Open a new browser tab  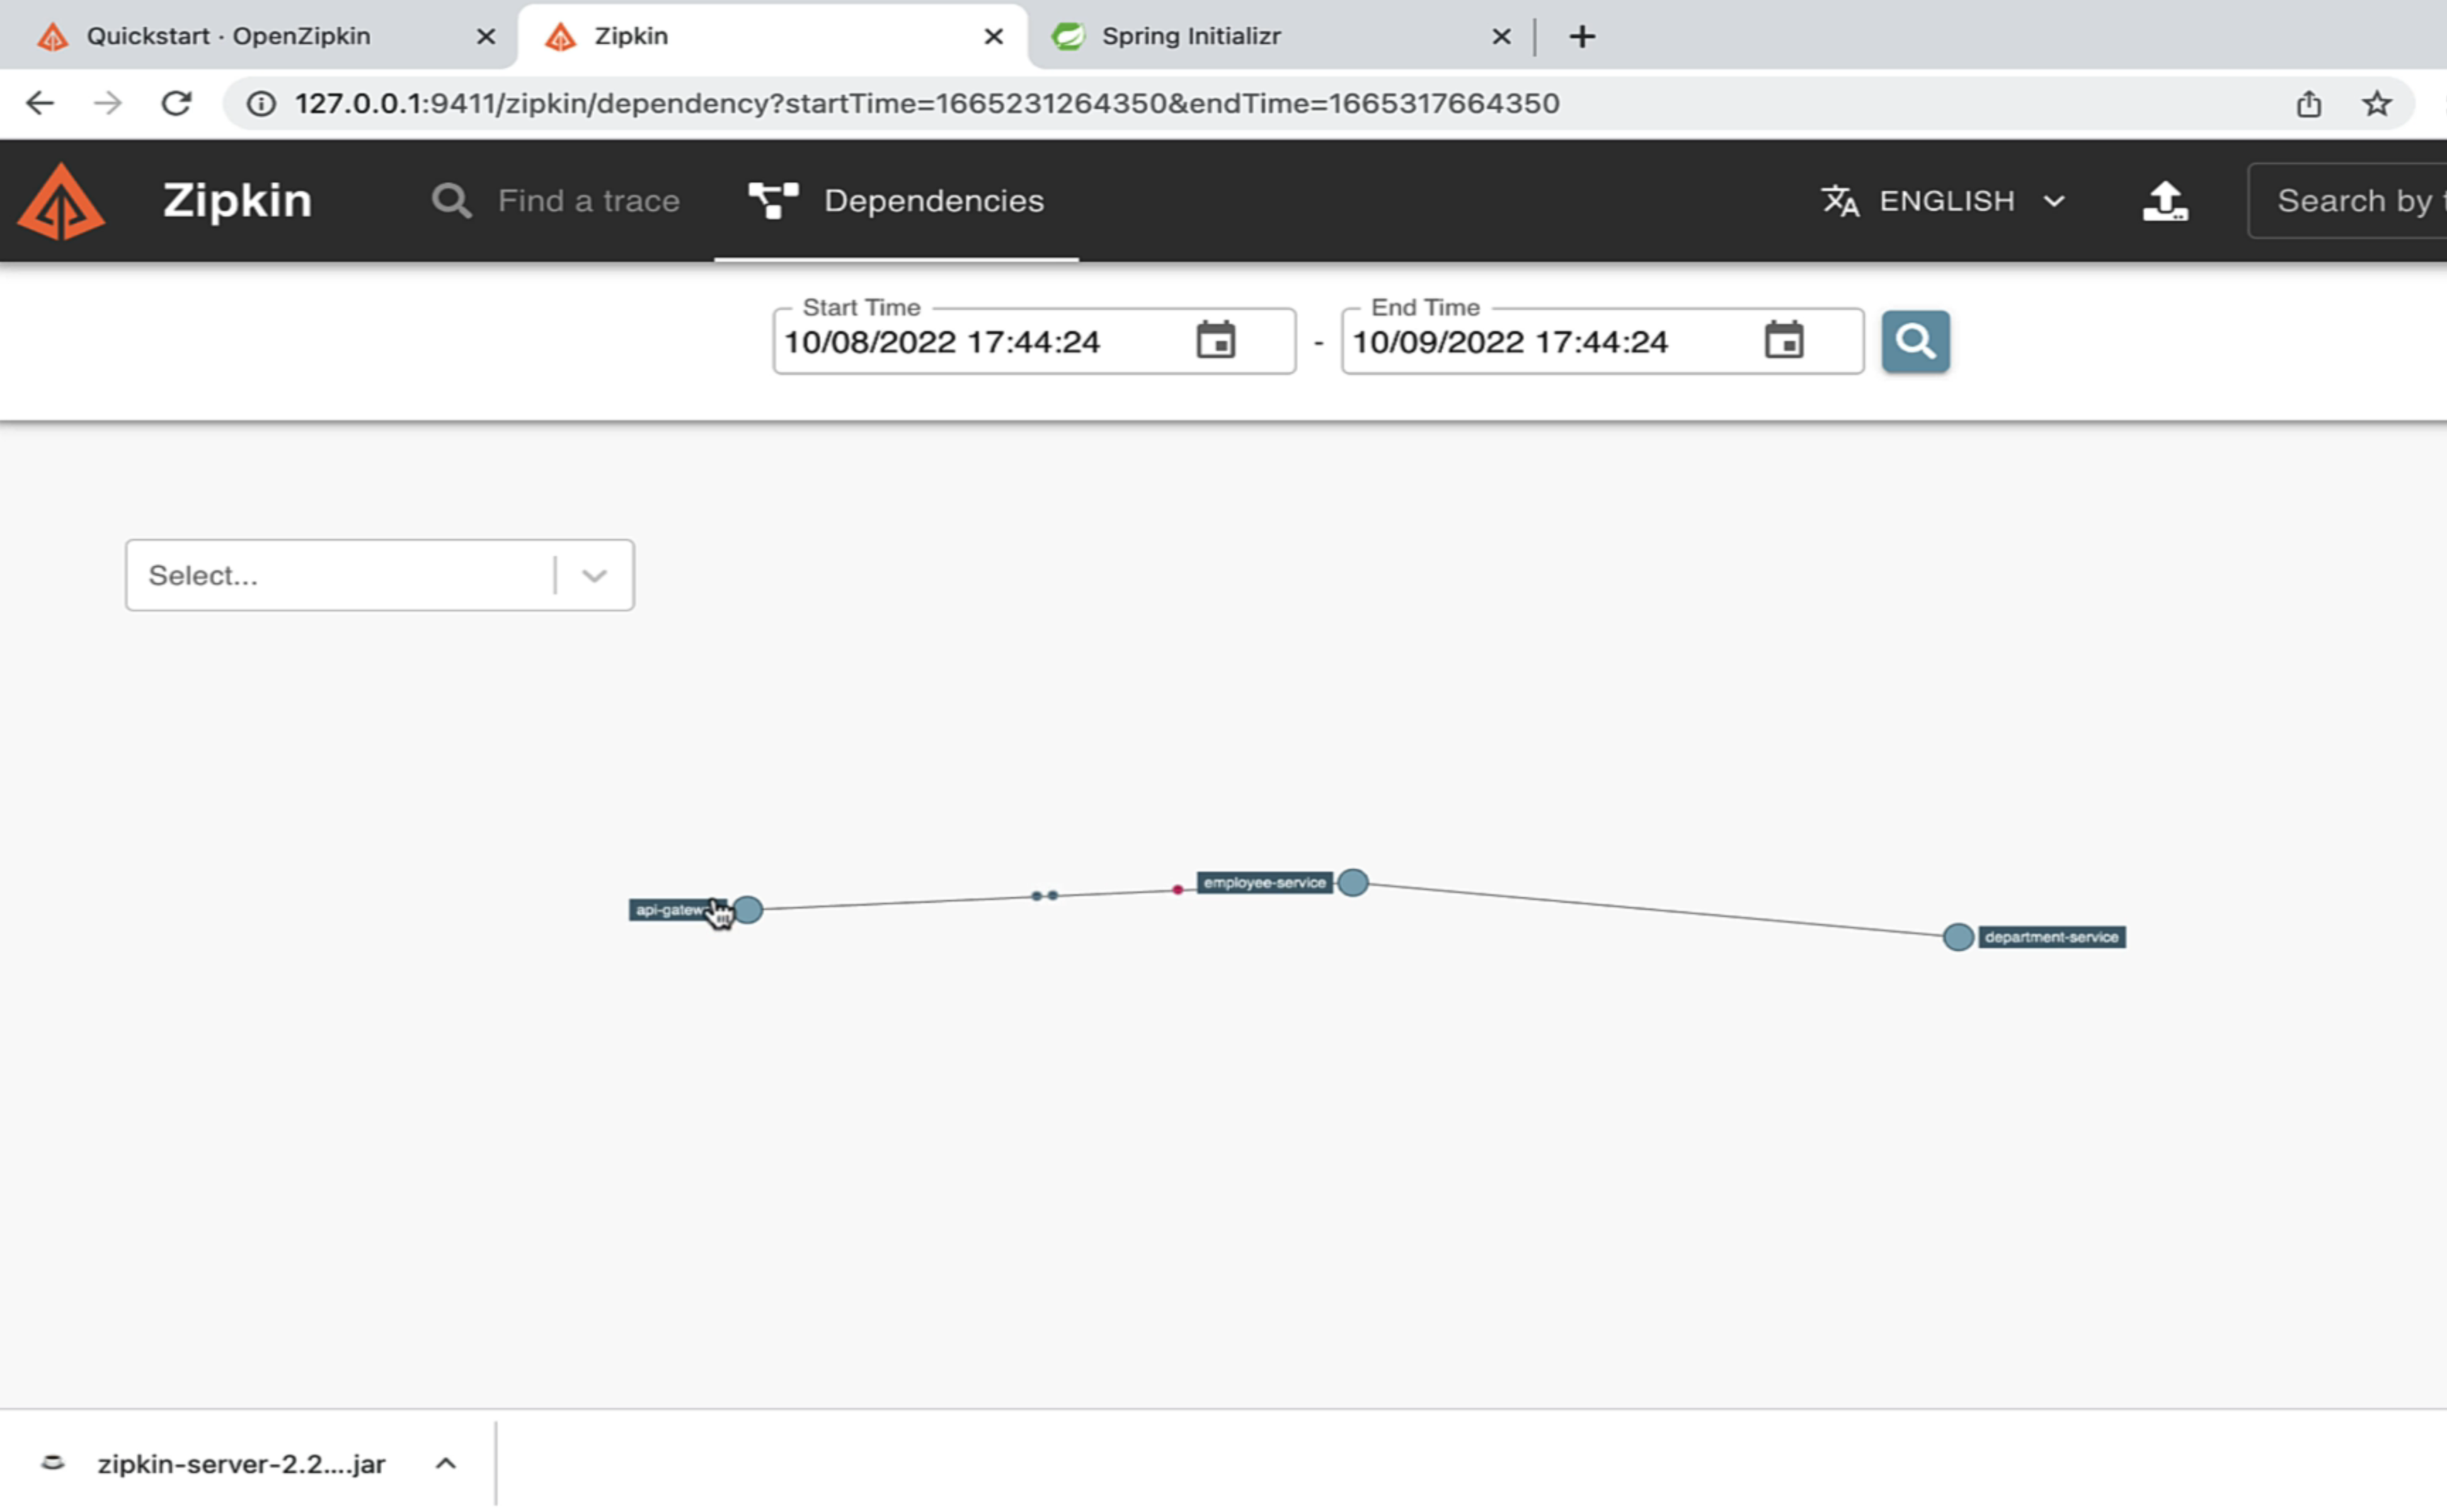pyautogui.click(x=1581, y=37)
